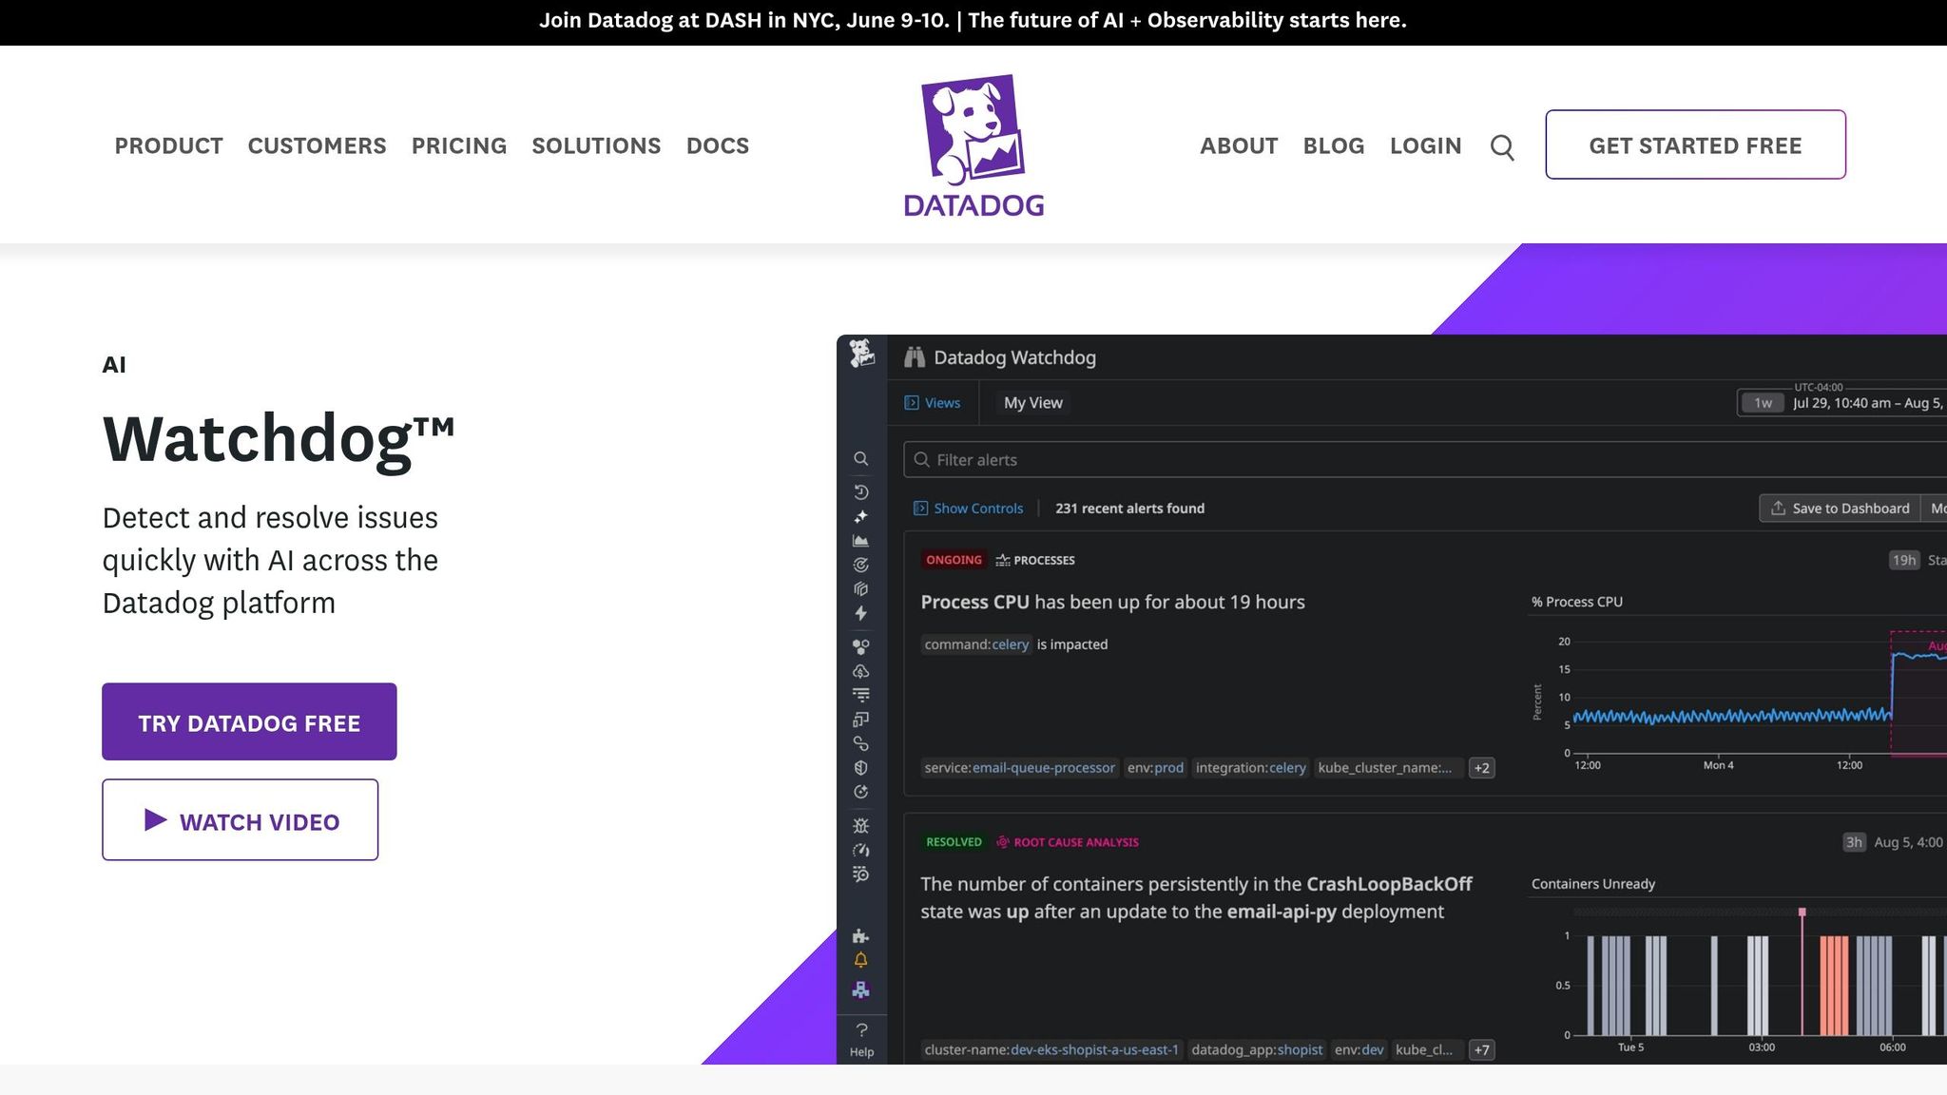Click the cluster-name:dev-eks-shopist-a-us-east-1 tag

click(x=1051, y=1050)
